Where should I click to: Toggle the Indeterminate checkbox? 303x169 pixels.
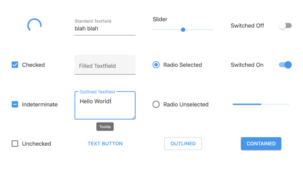[15, 104]
